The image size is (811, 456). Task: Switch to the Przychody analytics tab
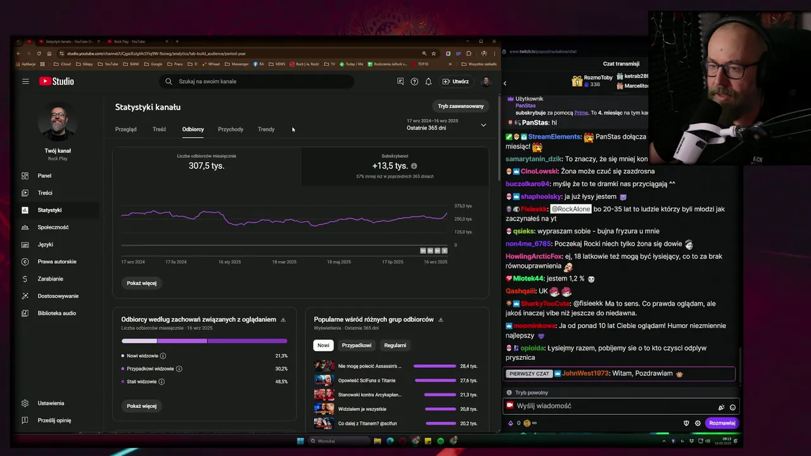pos(231,129)
